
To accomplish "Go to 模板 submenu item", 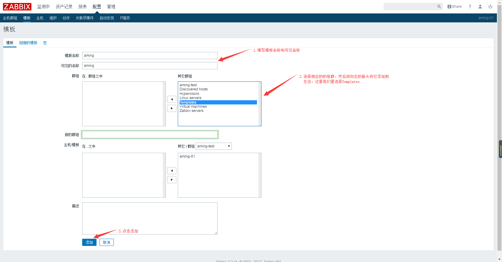I will pyautogui.click(x=27, y=18).
